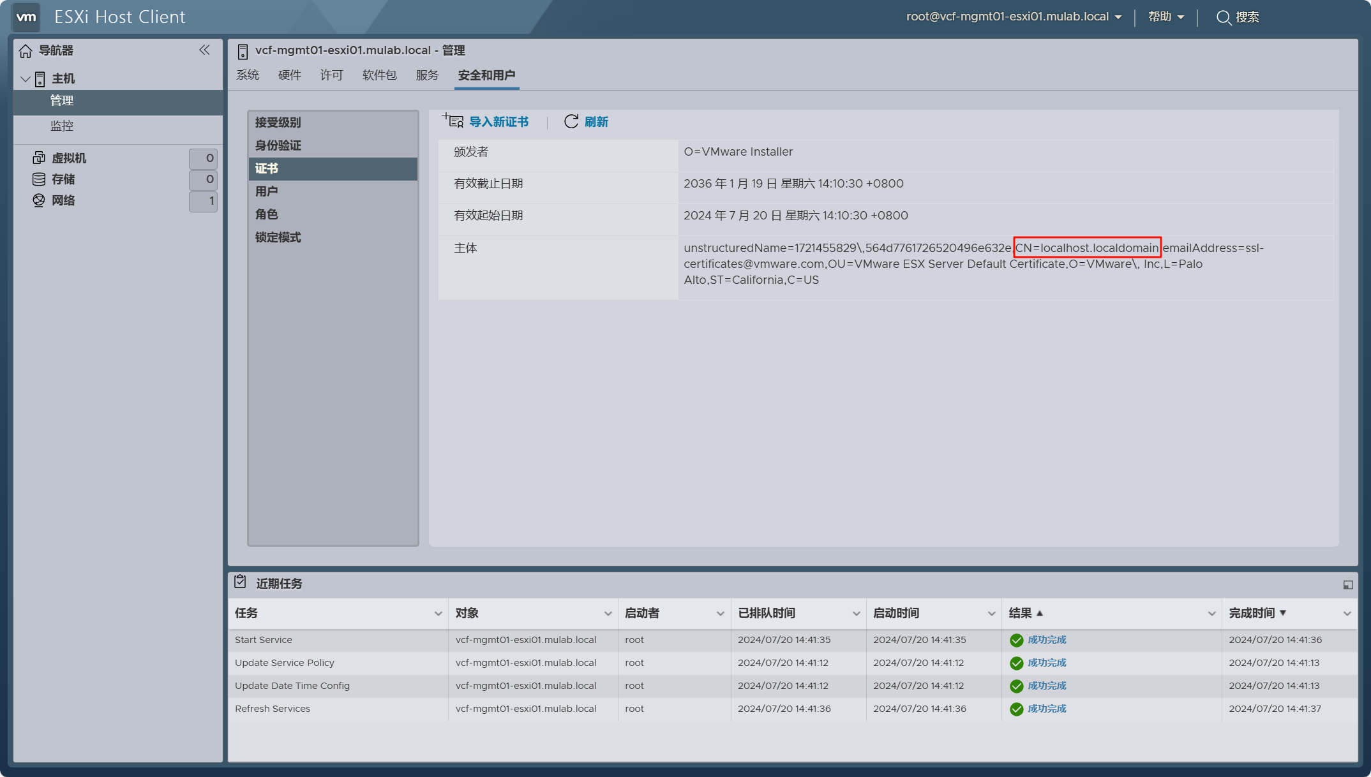The height and width of the screenshot is (777, 1371).
Task: Click the ESXi Host Client title
Action: click(120, 17)
